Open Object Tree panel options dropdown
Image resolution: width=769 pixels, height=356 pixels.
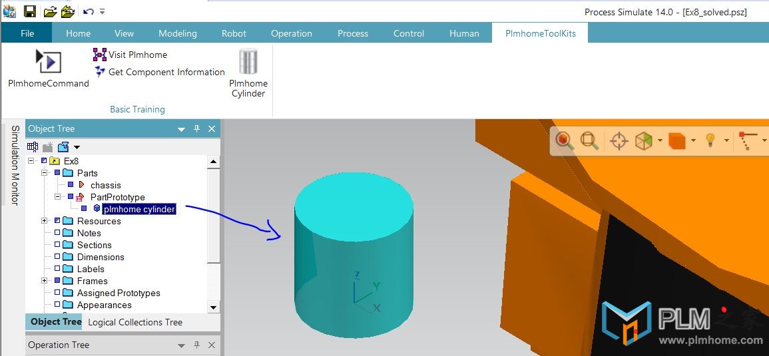point(181,129)
